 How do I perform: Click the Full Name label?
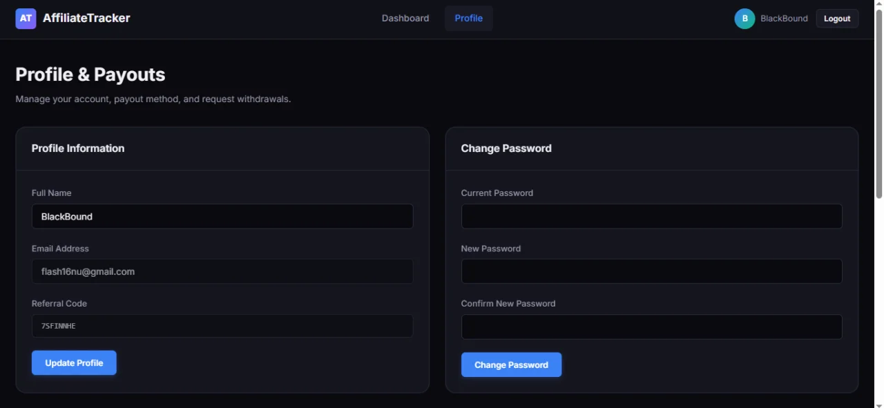click(x=52, y=193)
